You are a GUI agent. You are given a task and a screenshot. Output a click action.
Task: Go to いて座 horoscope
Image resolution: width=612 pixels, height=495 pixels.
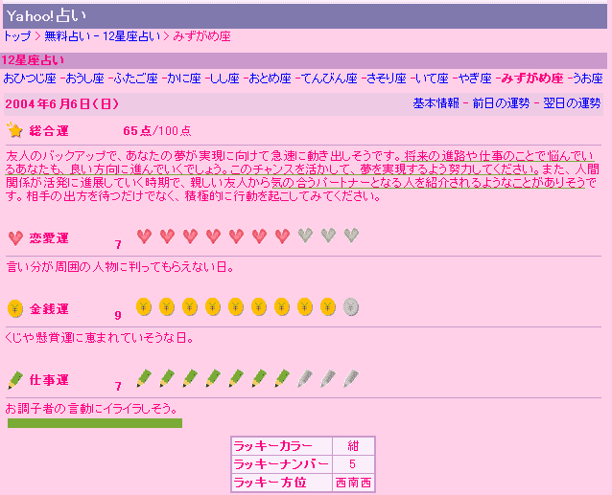432,79
